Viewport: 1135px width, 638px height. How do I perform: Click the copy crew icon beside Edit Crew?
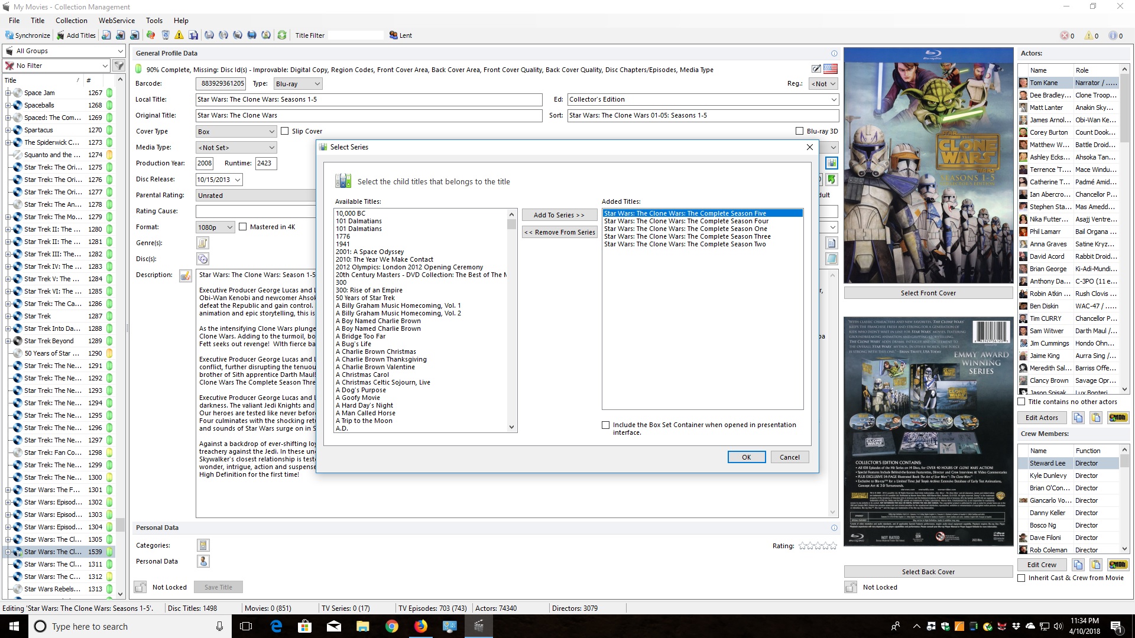coord(1078,565)
